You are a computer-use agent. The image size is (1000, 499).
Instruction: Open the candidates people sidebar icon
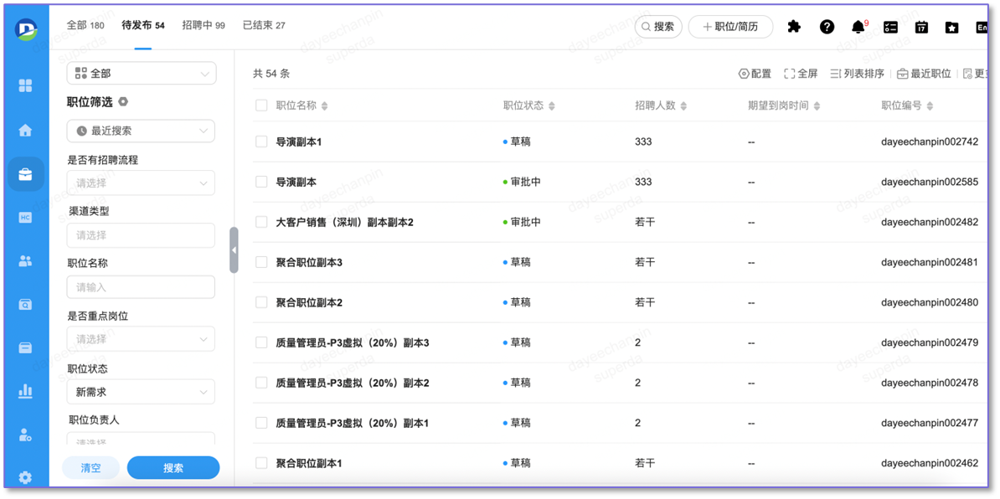click(25, 260)
